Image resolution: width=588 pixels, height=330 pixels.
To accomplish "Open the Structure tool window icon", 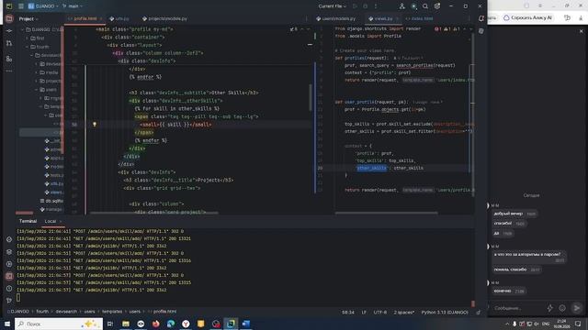I will click(x=9, y=59).
